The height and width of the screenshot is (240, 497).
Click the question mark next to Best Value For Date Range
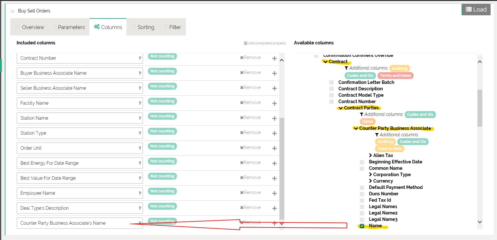click(140, 178)
